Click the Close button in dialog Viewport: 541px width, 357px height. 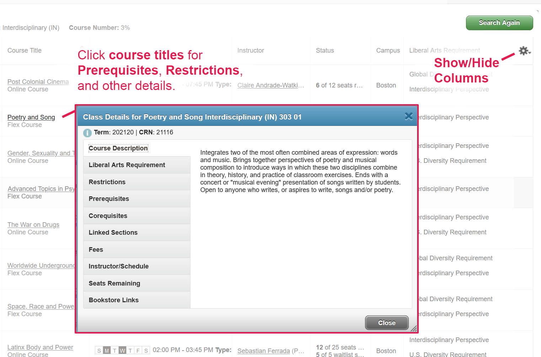click(387, 323)
